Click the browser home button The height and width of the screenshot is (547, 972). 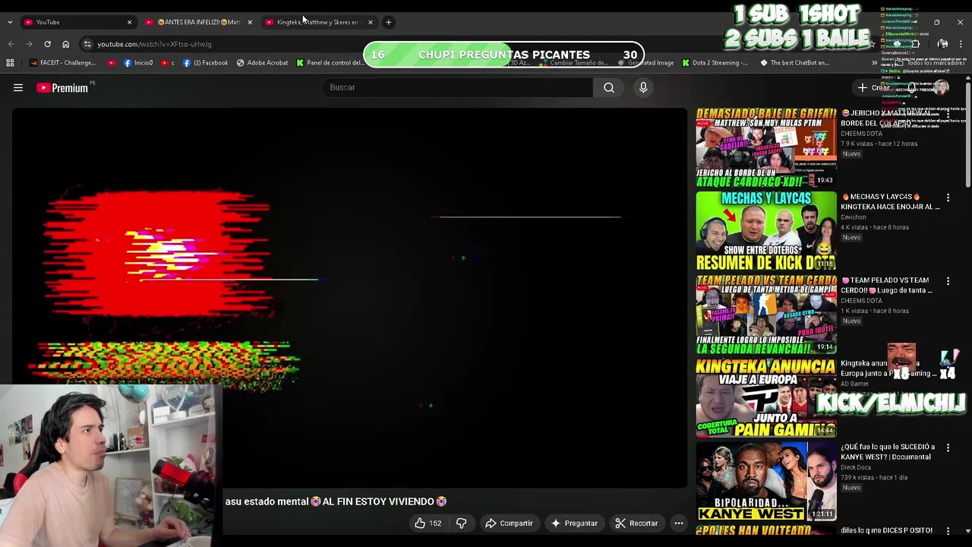65,44
